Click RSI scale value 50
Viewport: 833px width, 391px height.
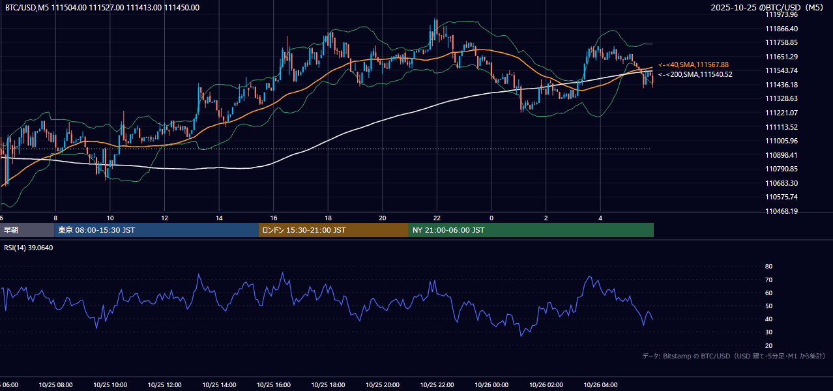click(769, 306)
